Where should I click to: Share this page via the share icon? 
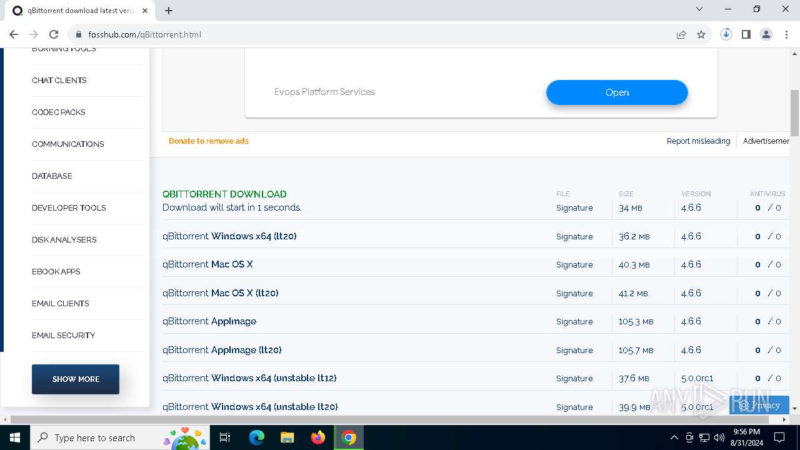coord(681,34)
